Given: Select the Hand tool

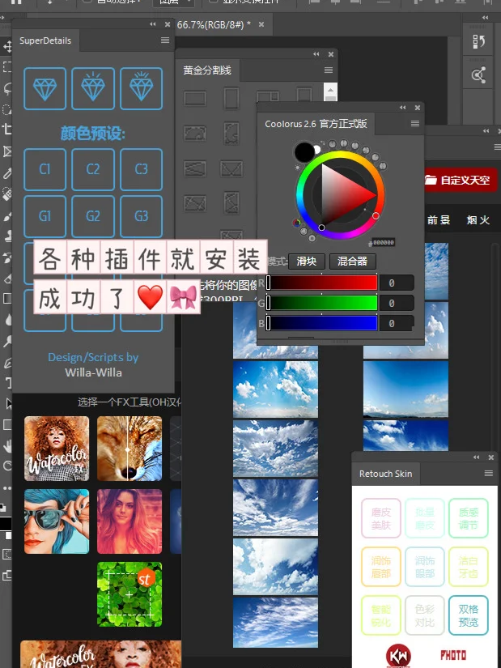Looking at the screenshot, I should pyautogui.click(x=6, y=445).
